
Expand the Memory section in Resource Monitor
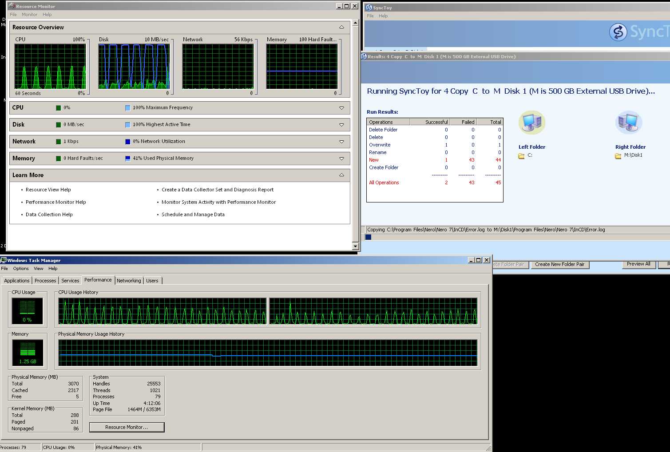(x=341, y=159)
